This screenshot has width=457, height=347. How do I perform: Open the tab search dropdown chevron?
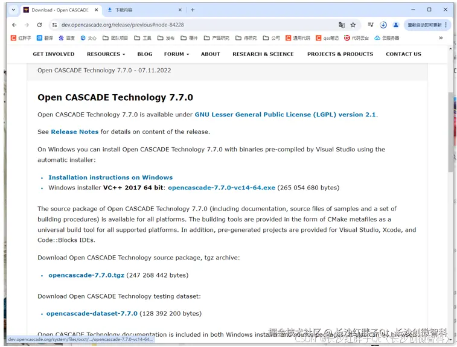13,10
